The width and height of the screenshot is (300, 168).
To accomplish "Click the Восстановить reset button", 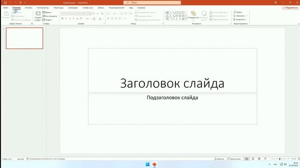I will (50, 16).
